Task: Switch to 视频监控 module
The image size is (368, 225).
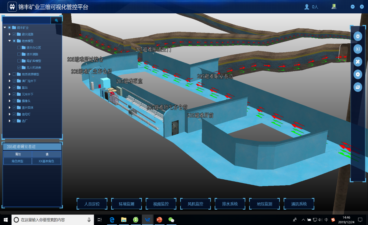Action: (x=161, y=204)
